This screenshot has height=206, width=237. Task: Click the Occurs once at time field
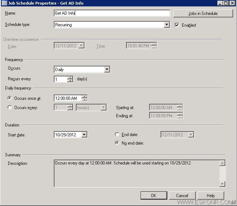point(68,98)
